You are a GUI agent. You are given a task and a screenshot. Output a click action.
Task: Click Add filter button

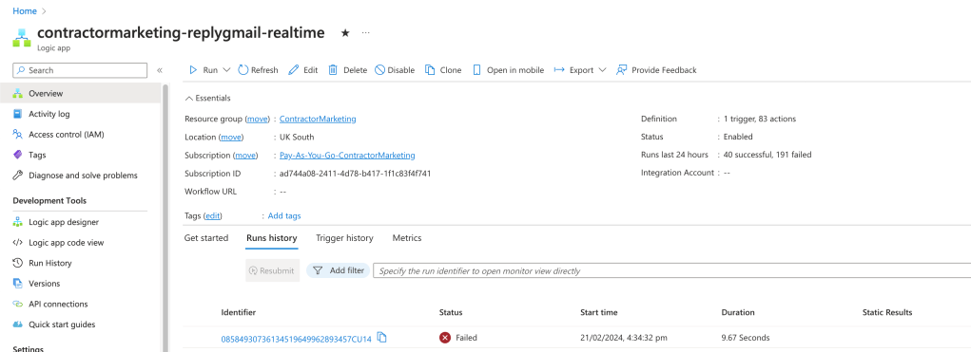339,270
